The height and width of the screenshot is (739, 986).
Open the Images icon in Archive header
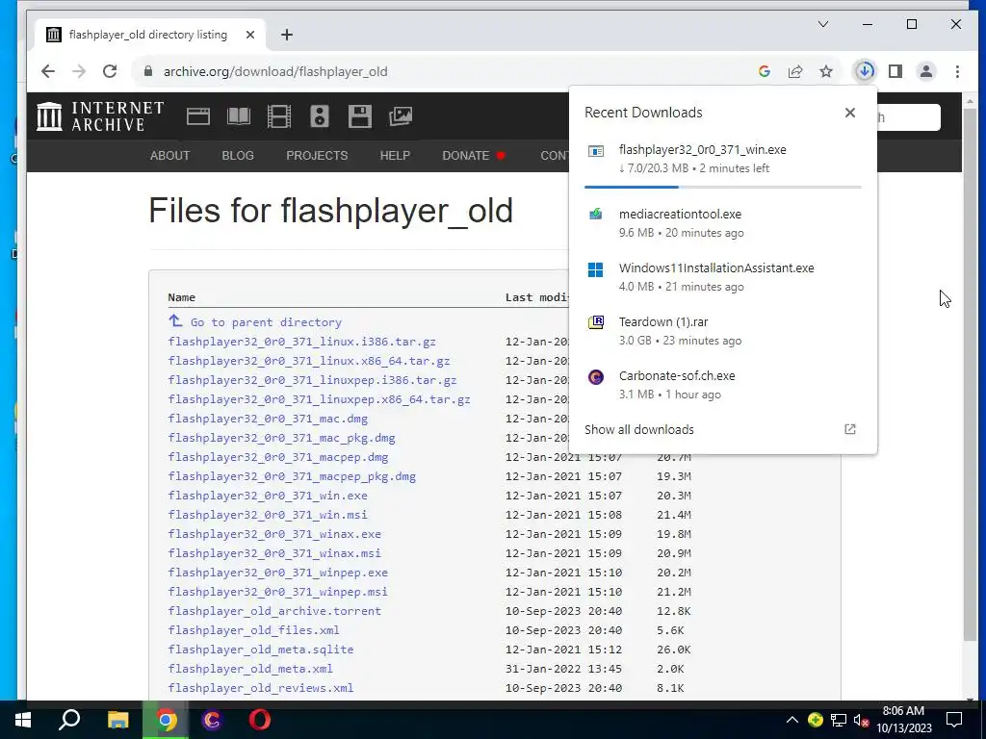click(x=401, y=116)
